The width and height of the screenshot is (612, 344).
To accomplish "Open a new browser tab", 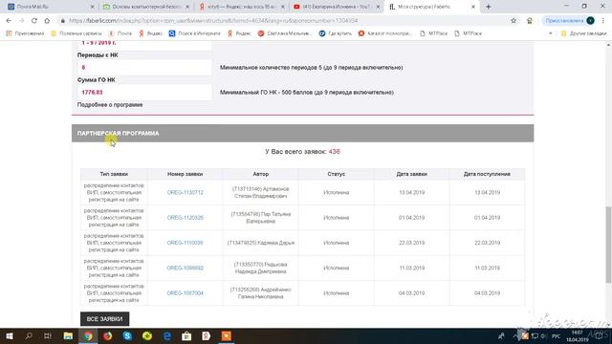I will tap(489, 7).
